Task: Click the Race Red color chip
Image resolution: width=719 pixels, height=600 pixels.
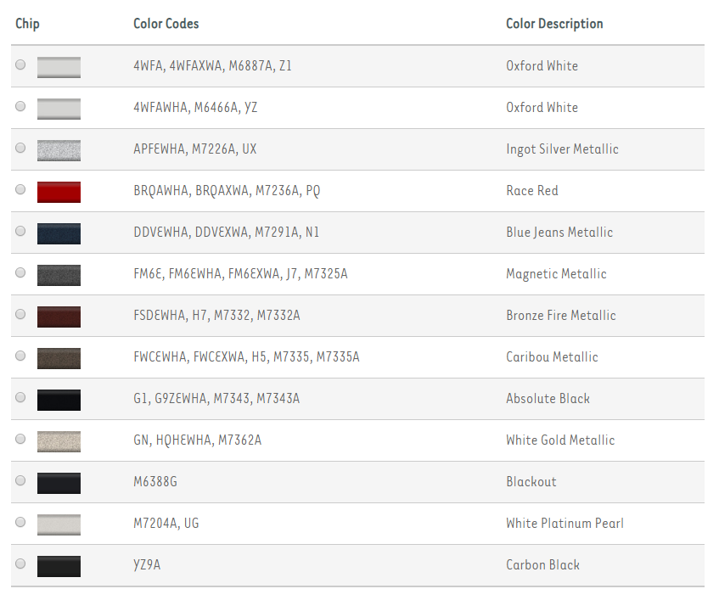Action: [x=58, y=191]
